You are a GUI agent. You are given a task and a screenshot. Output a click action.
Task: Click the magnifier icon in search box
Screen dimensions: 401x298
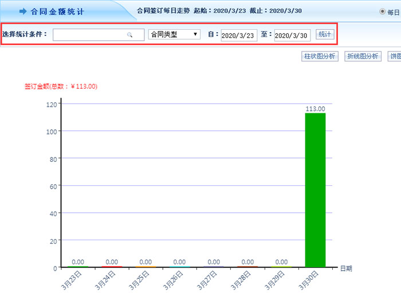click(x=130, y=35)
